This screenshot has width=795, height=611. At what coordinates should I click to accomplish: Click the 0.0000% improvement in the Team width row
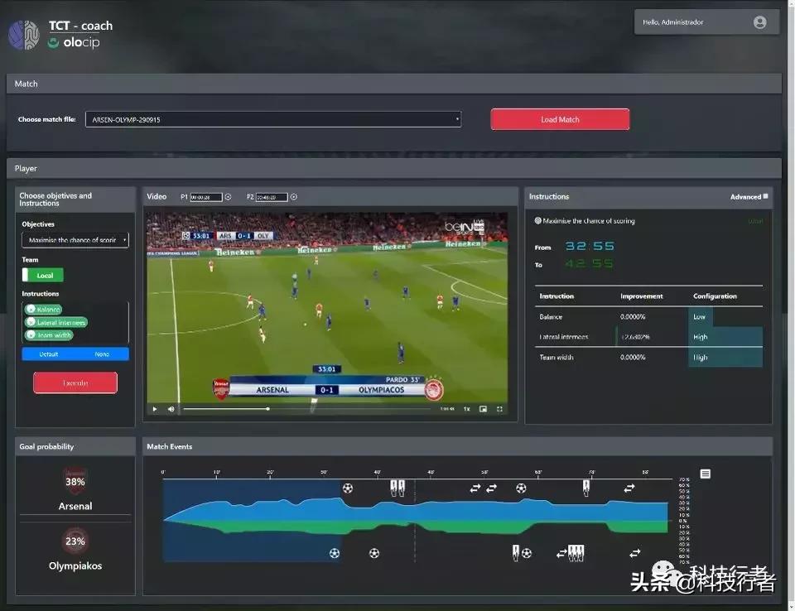pos(633,357)
